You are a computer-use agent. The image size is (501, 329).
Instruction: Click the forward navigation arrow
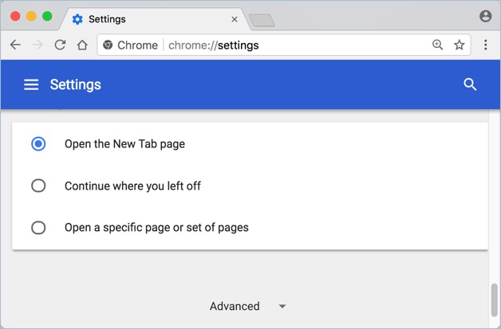click(37, 45)
